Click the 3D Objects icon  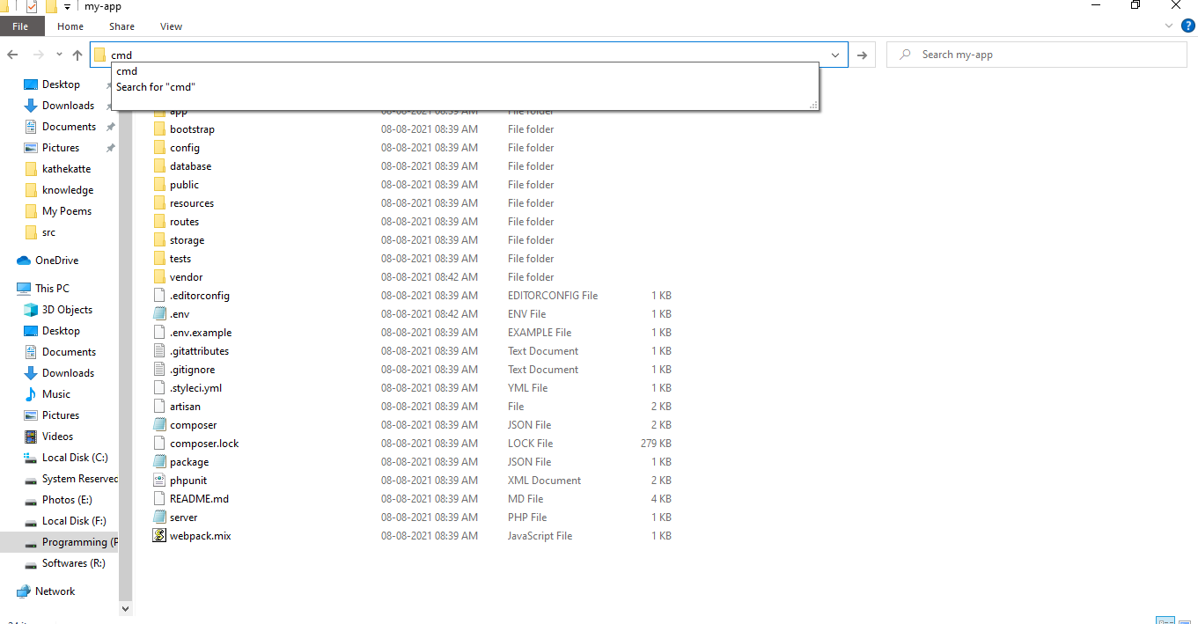point(31,310)
